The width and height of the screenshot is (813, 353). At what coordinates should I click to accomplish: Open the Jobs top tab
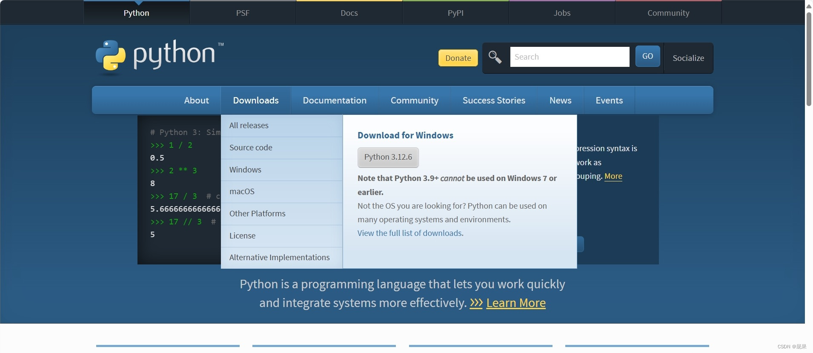(x=562, y=13)
